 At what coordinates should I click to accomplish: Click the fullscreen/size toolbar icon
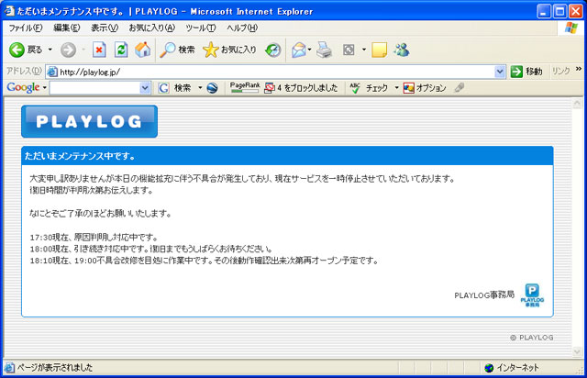pos(349,50)
